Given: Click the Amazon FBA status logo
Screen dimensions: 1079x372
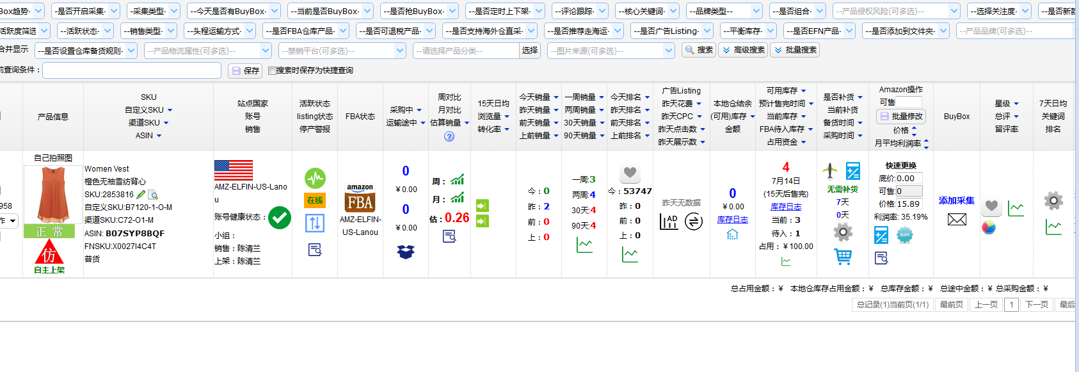Looking at the screenshot, I should tap(360, 198).
